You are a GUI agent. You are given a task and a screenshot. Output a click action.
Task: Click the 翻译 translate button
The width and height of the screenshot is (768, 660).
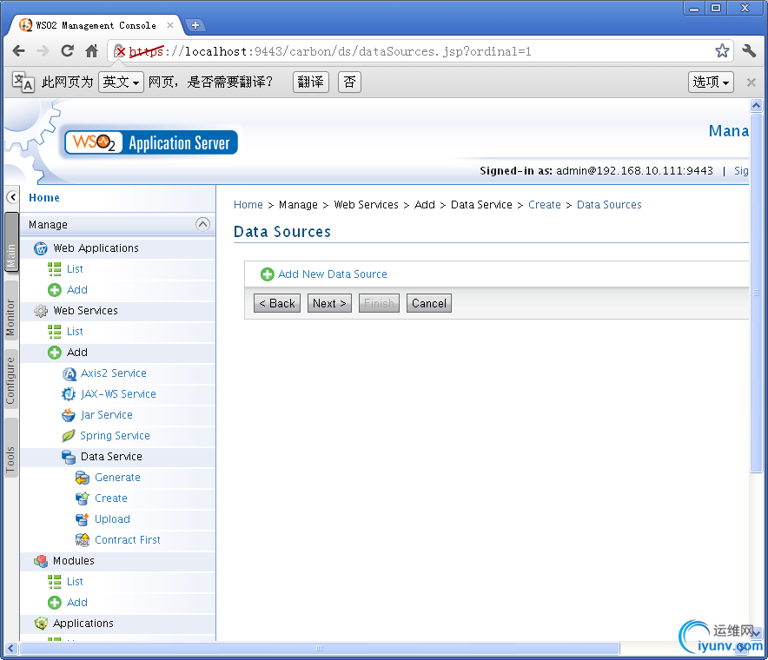[x=310, y=82]
